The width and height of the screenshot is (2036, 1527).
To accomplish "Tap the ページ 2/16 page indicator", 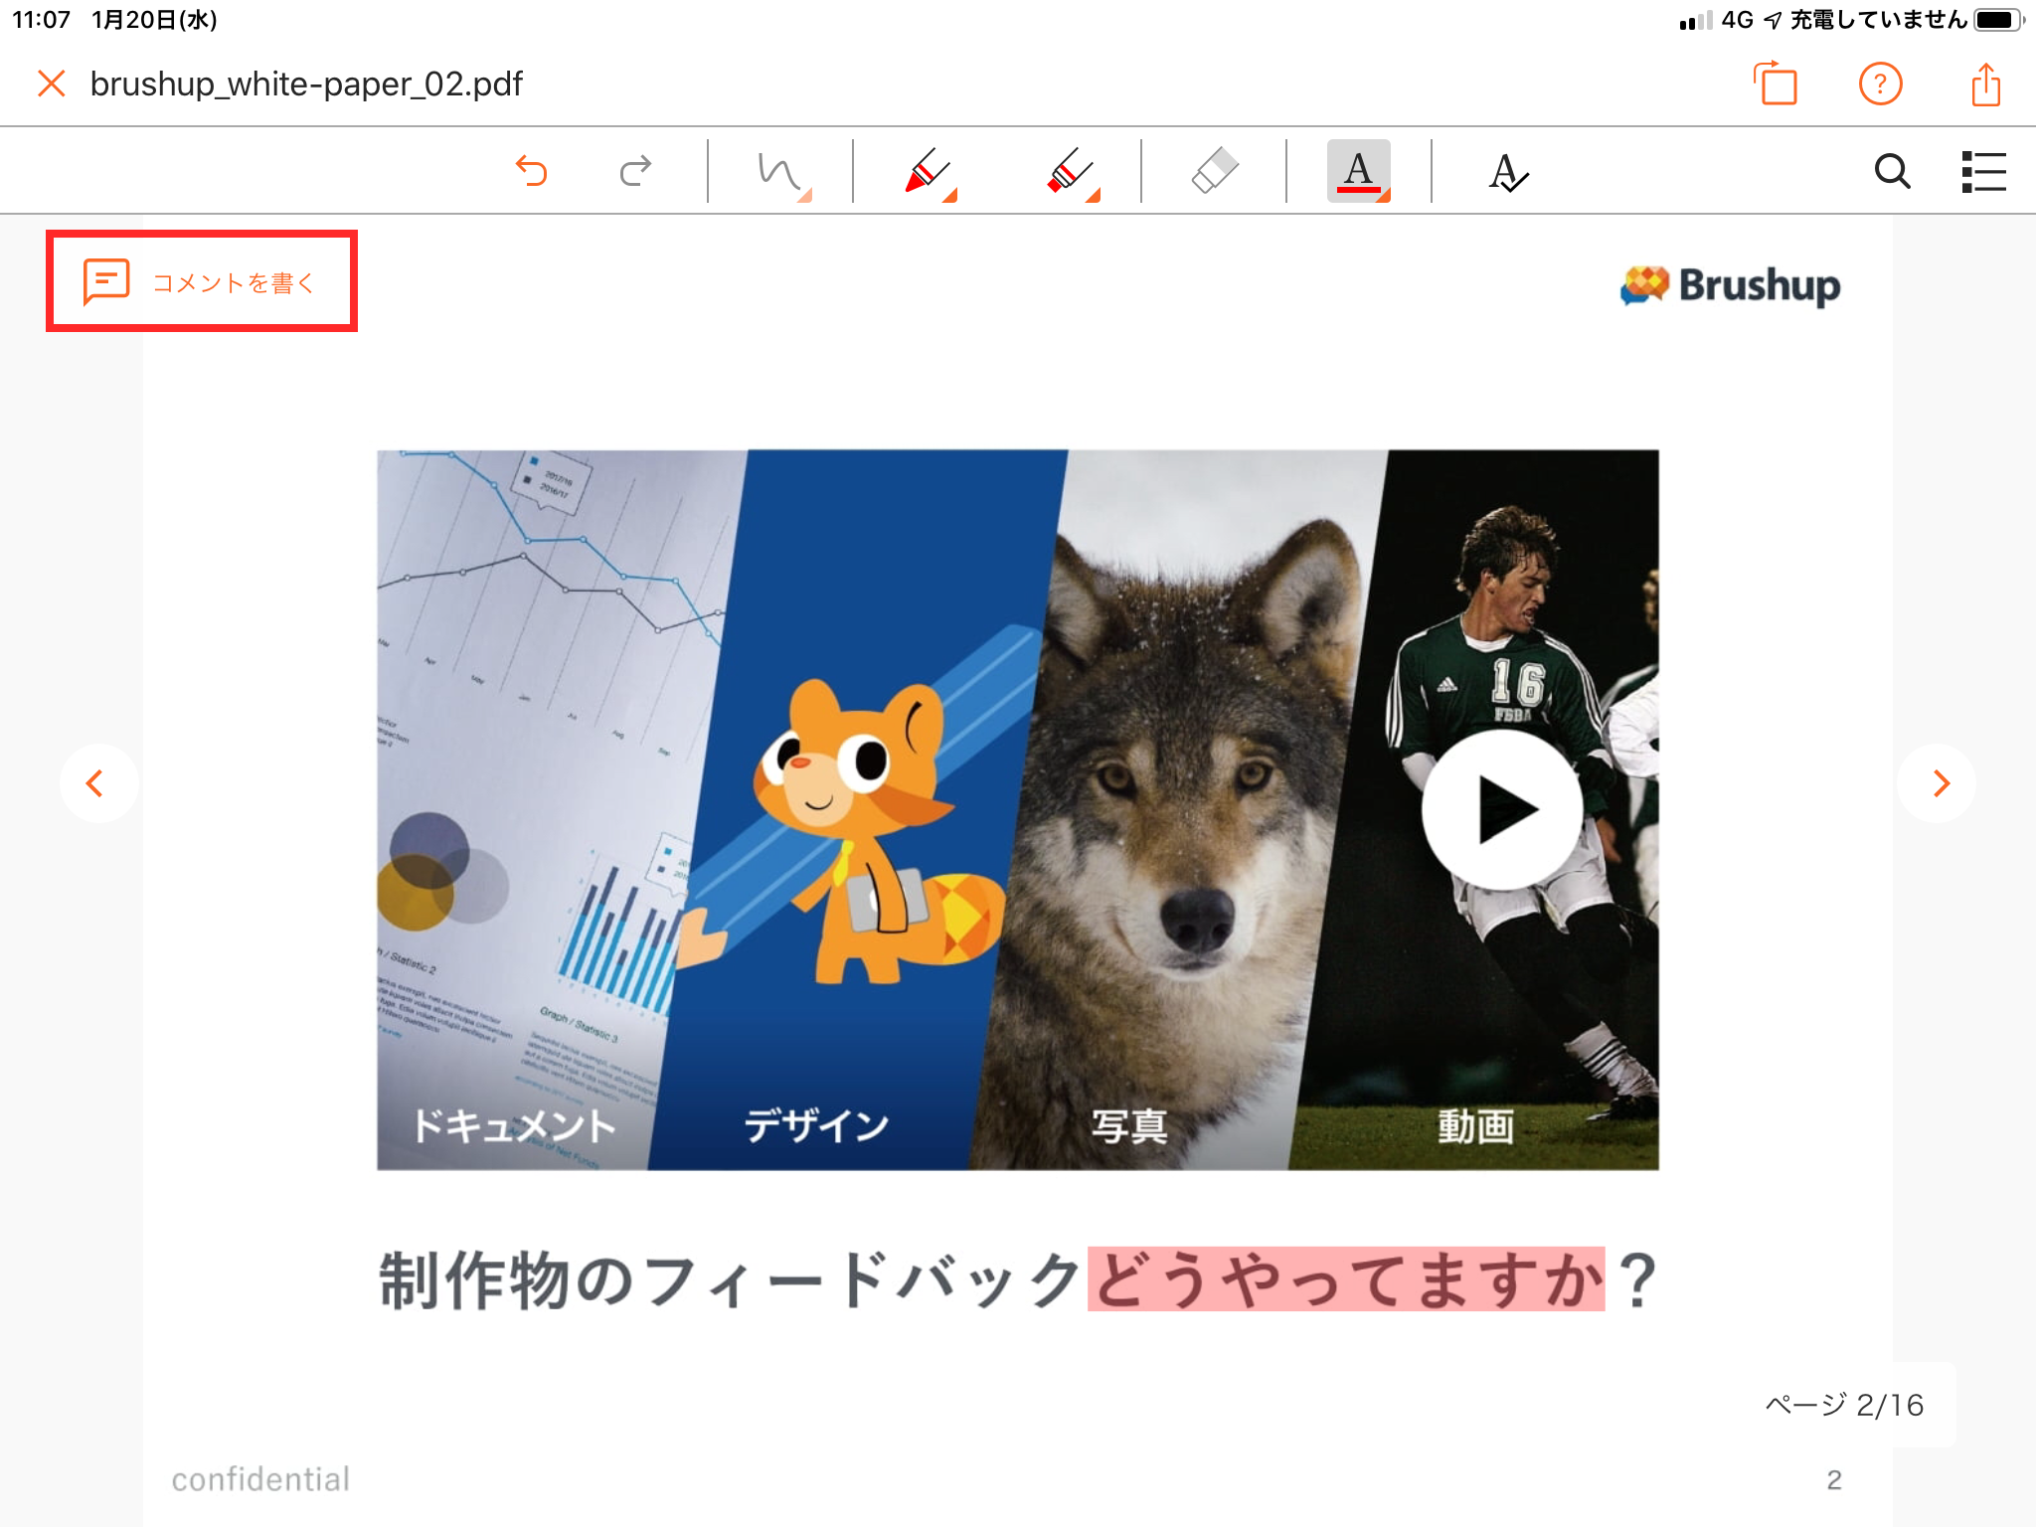I will pyautogui.click(x=1844, y=1405).
